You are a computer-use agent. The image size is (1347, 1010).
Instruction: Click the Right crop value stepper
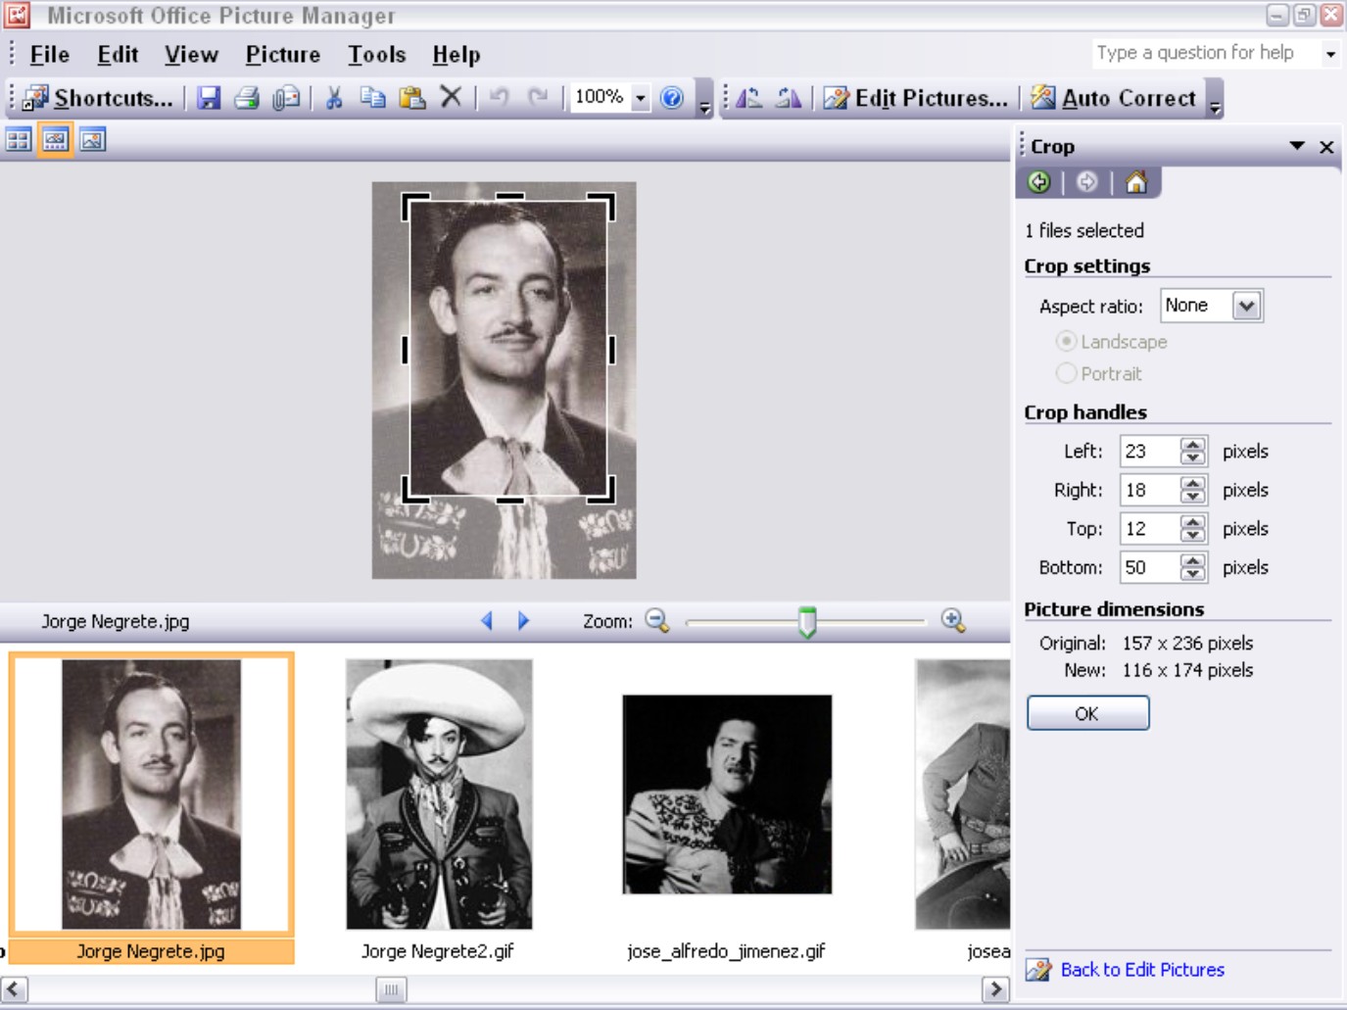[1192, 490]
